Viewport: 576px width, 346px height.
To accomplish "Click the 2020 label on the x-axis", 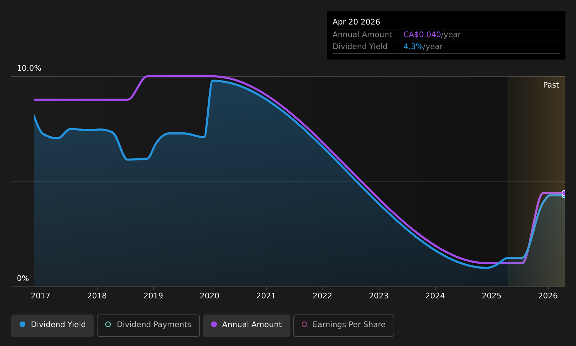I will pos(209,296).
